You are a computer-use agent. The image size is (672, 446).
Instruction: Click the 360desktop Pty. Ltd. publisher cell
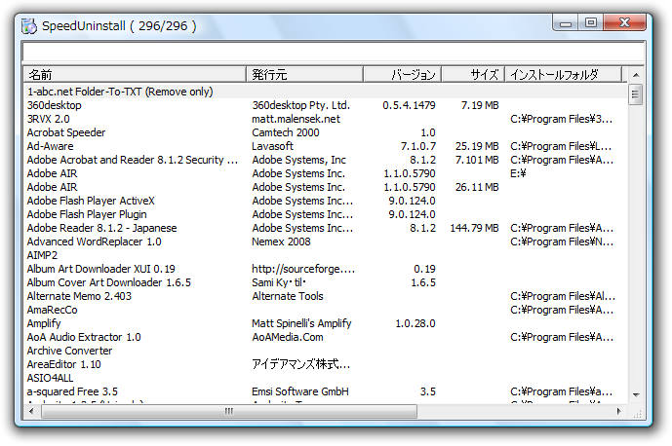(300, 105)
